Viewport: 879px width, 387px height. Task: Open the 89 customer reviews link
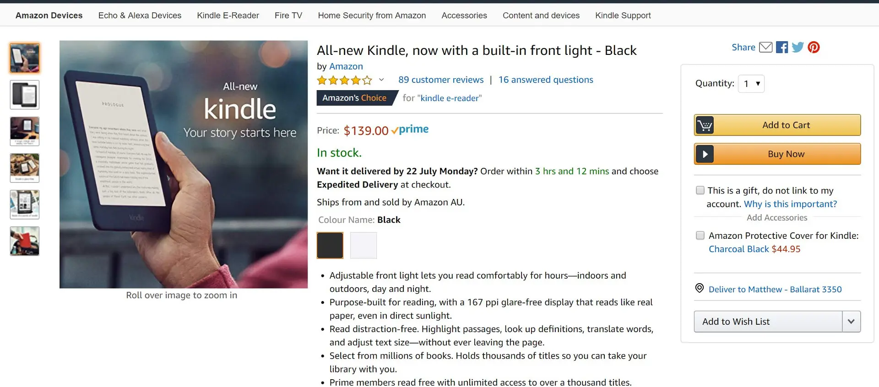[441, 80]
